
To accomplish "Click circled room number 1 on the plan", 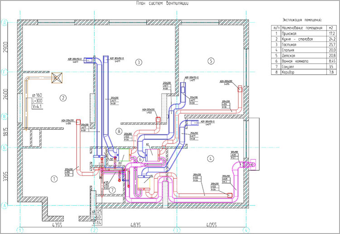I will (54, 179).
